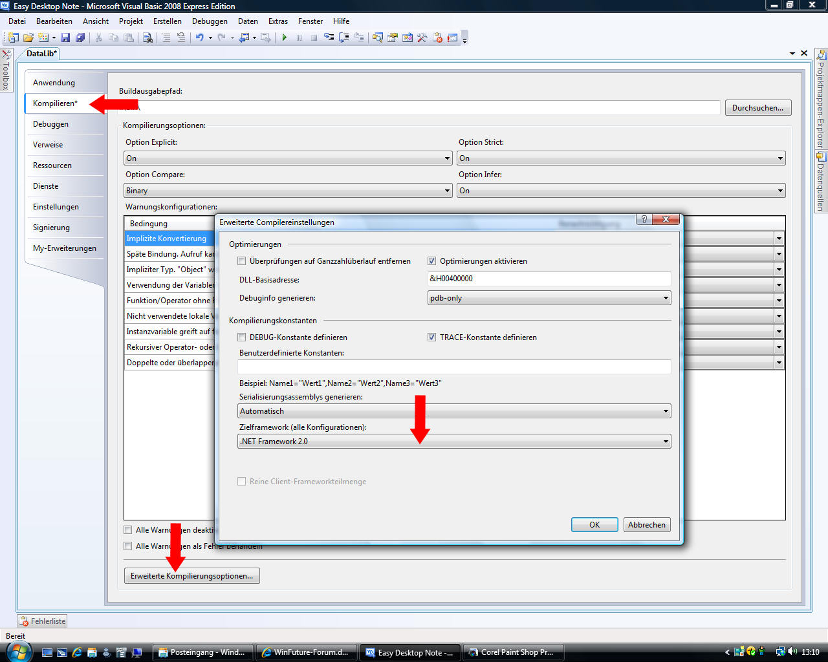Viewport: 828px width, 662px height.
Task: Switch to the Verweise side tab
Action: coord(49,145)
